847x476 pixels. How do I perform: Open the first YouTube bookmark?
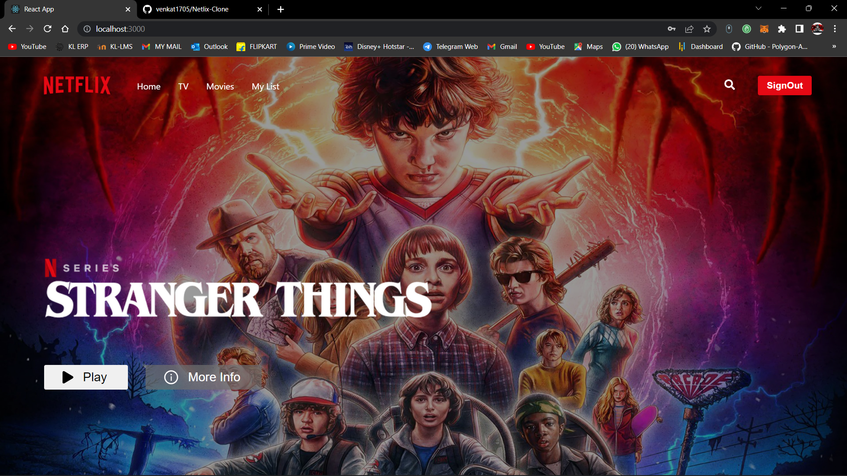tap(27, 47)
